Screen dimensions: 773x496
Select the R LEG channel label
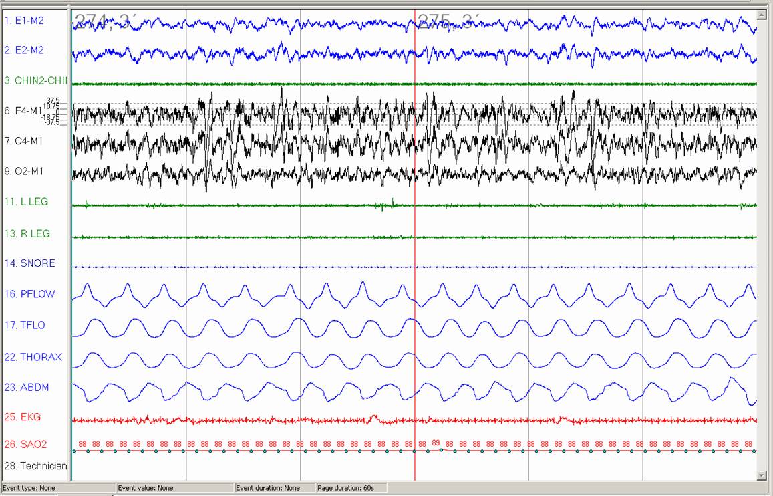[27, 234]
